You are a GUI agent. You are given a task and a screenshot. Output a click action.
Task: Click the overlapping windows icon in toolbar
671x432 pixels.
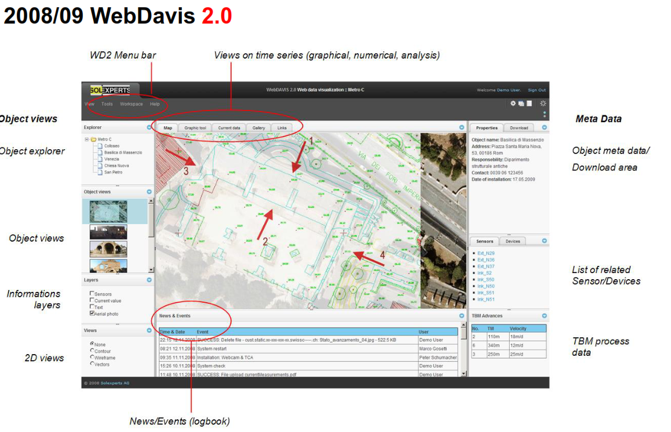(x=521, y=103)
